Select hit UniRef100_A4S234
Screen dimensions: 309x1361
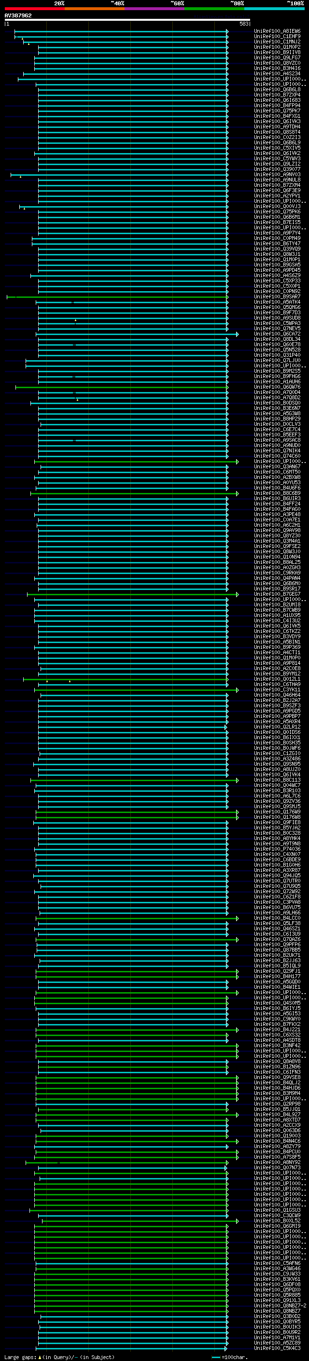click(x=277, y=73)
